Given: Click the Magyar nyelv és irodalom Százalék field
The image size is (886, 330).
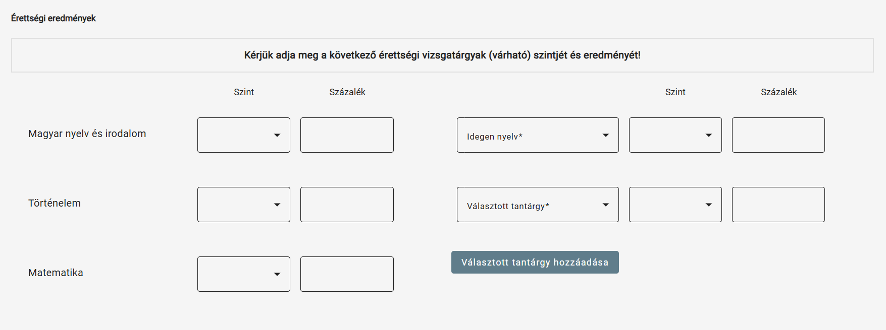Looking at the screenshot, I should 347,135.
